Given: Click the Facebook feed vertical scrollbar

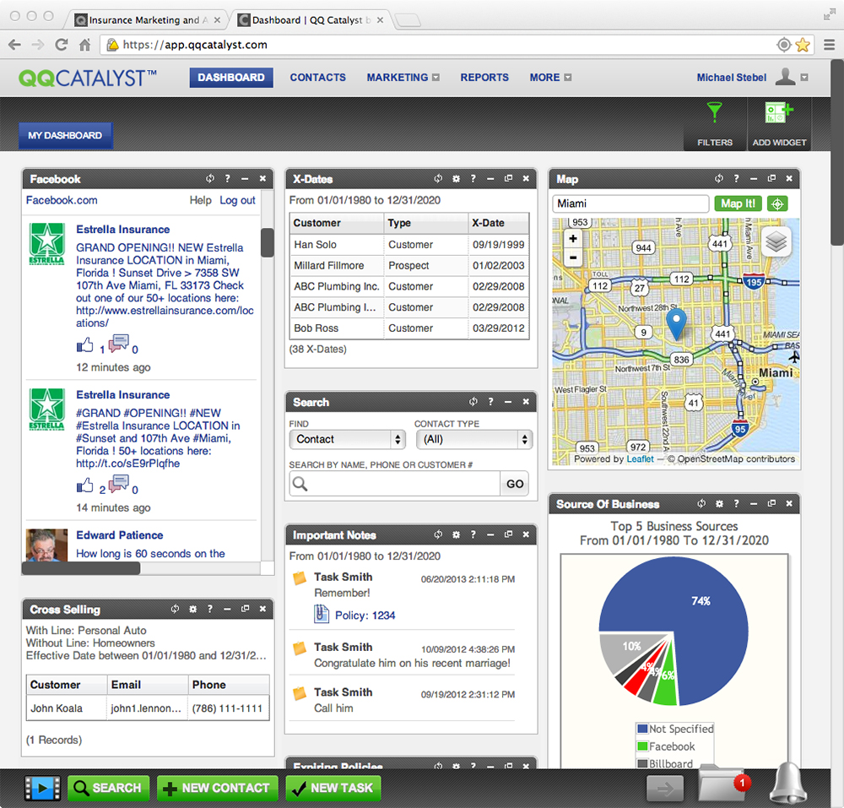Looking at the screenshot, I should coord(267,243).
